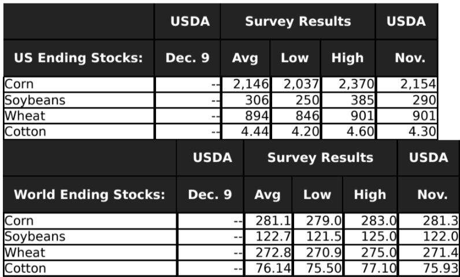Select world cotton November value 75.93
Screen dimensions: 460x277
tap(436, 268)
